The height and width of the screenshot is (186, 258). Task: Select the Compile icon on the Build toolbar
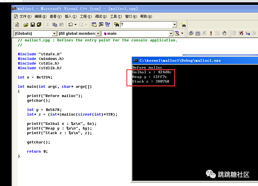pos(191,33)
